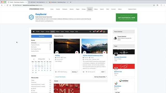The width and height of the screenshot is (166, 93).
Task: Open the user avatar menu in toolbar
Action: pyautogui.click(x=105, y=32)
